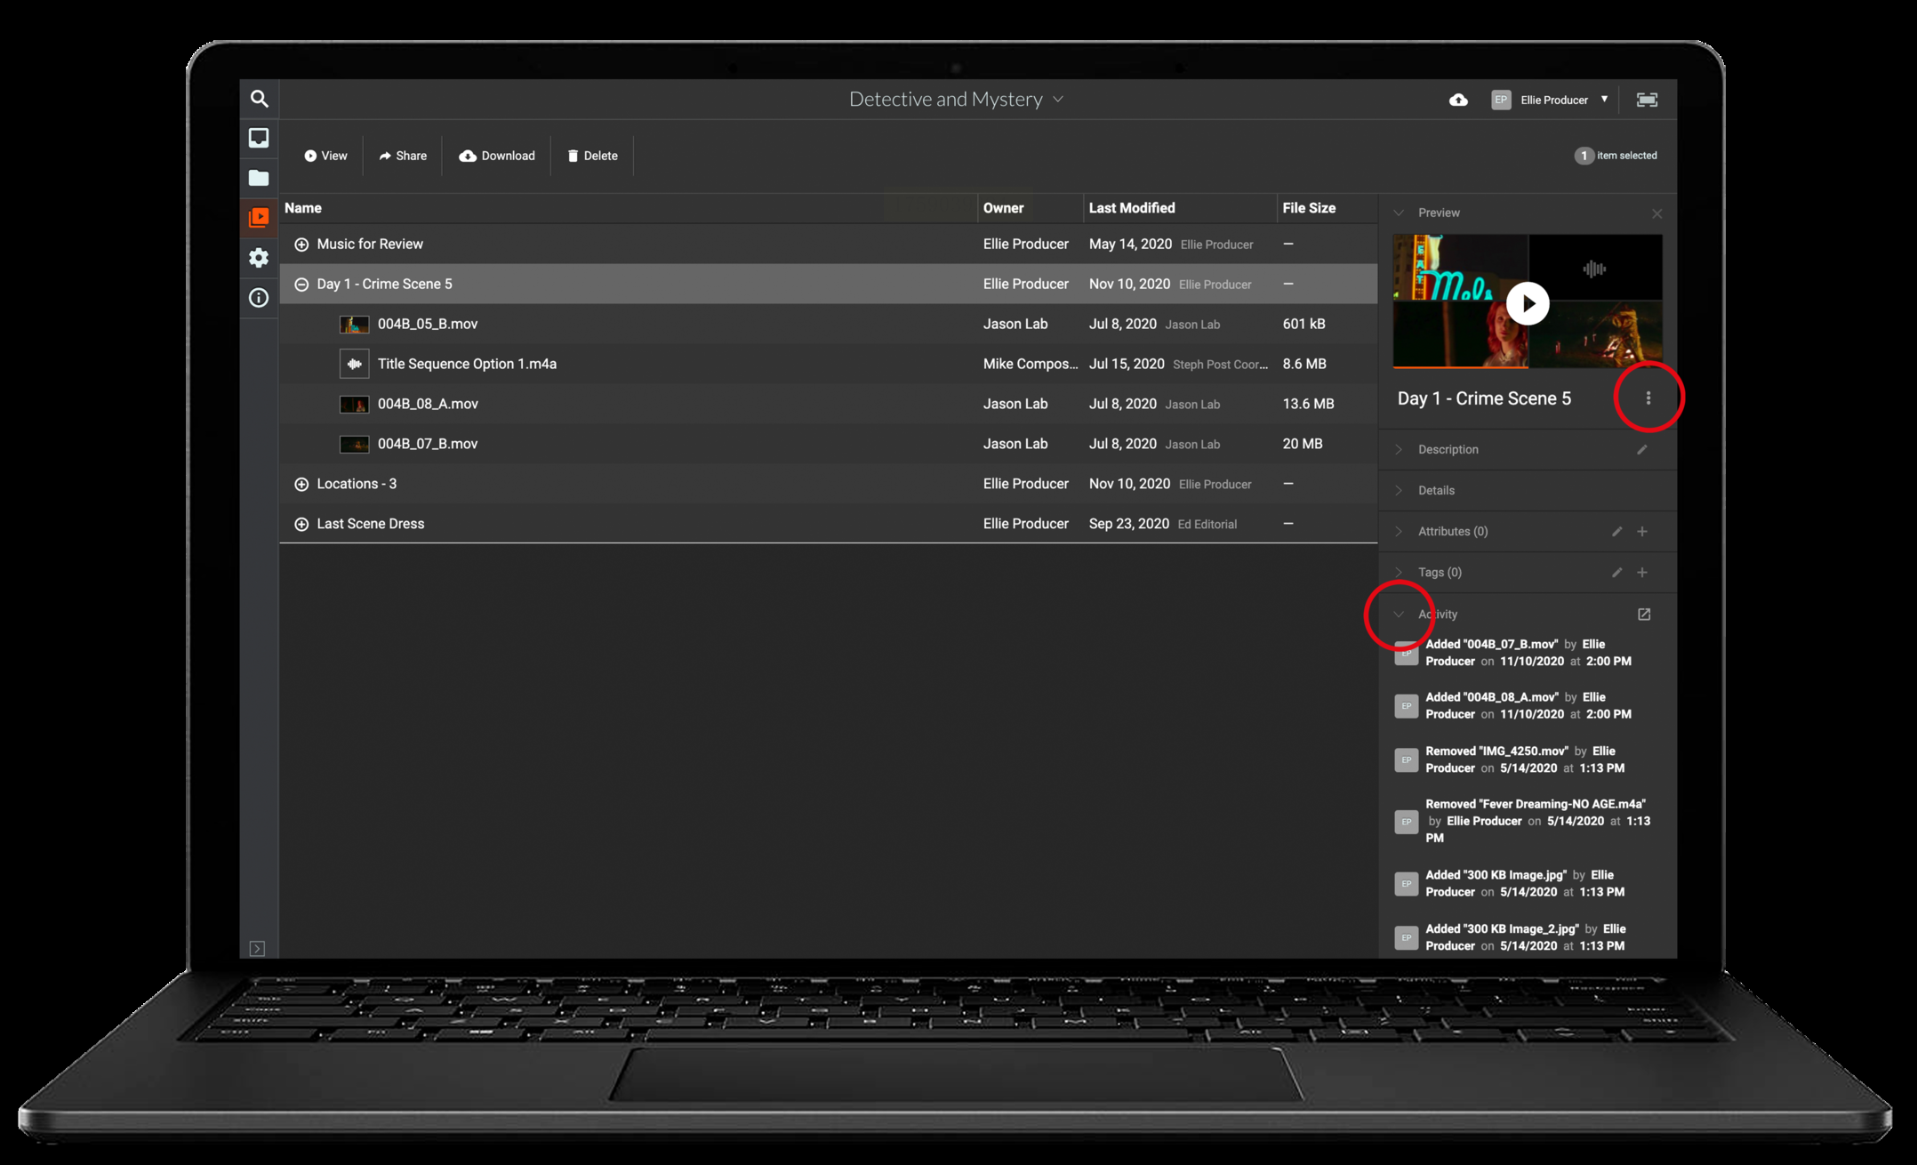Sort by Last Modified column header
Screen dimensions: 1917x1165
(1132, 208)
